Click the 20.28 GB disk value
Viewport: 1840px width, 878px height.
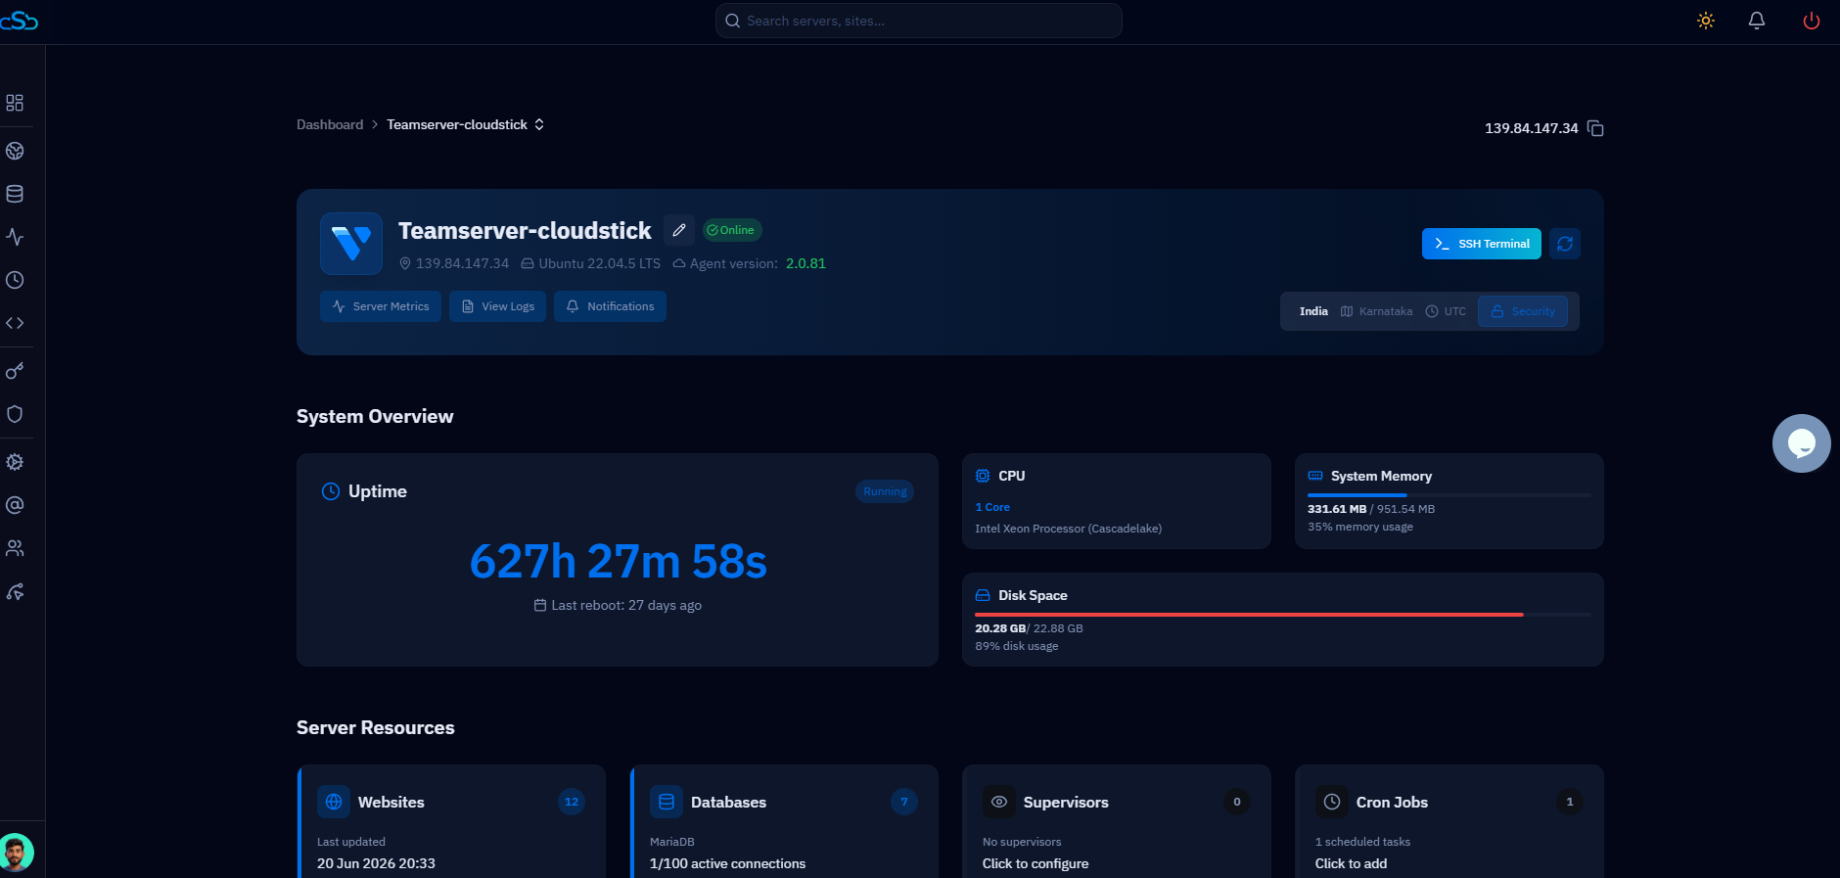(x=1000, y=628)
